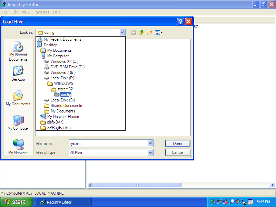The image size is (276, 207).
Task: Select My Documents in the places bar
Action: [x=18, y=98]
